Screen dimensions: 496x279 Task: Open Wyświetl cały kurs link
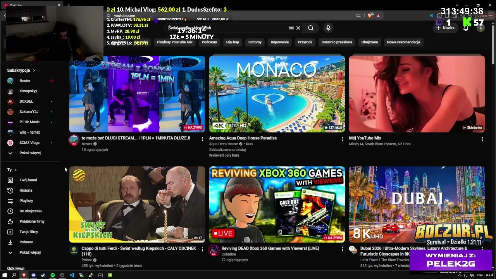tap(224, 155)
